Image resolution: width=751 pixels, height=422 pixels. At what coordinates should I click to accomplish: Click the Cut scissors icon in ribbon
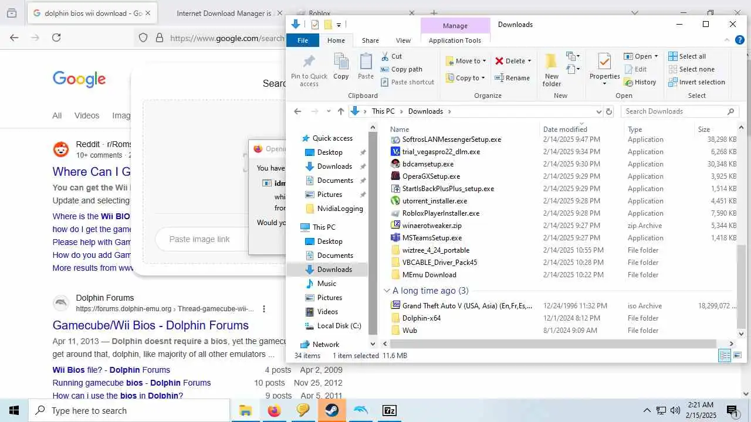click(x=385, y=56)
